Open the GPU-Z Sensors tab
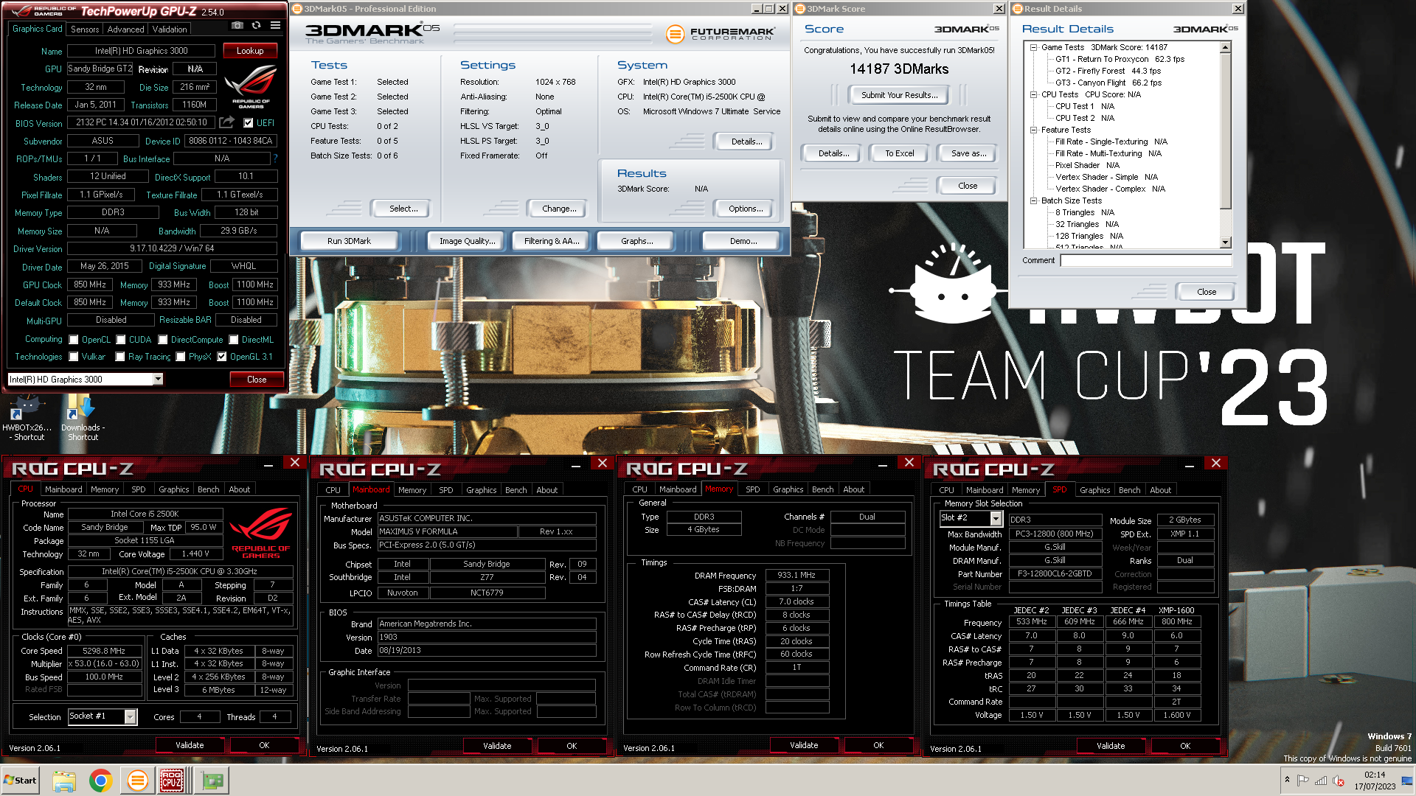 coord(85,29)
